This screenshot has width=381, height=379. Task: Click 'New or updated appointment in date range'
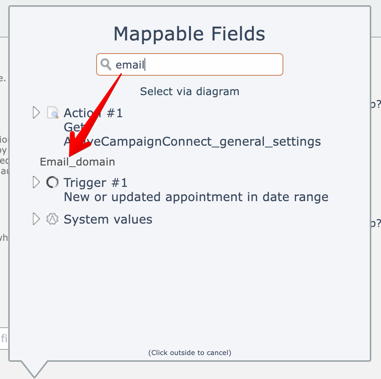tap(196, 197)
